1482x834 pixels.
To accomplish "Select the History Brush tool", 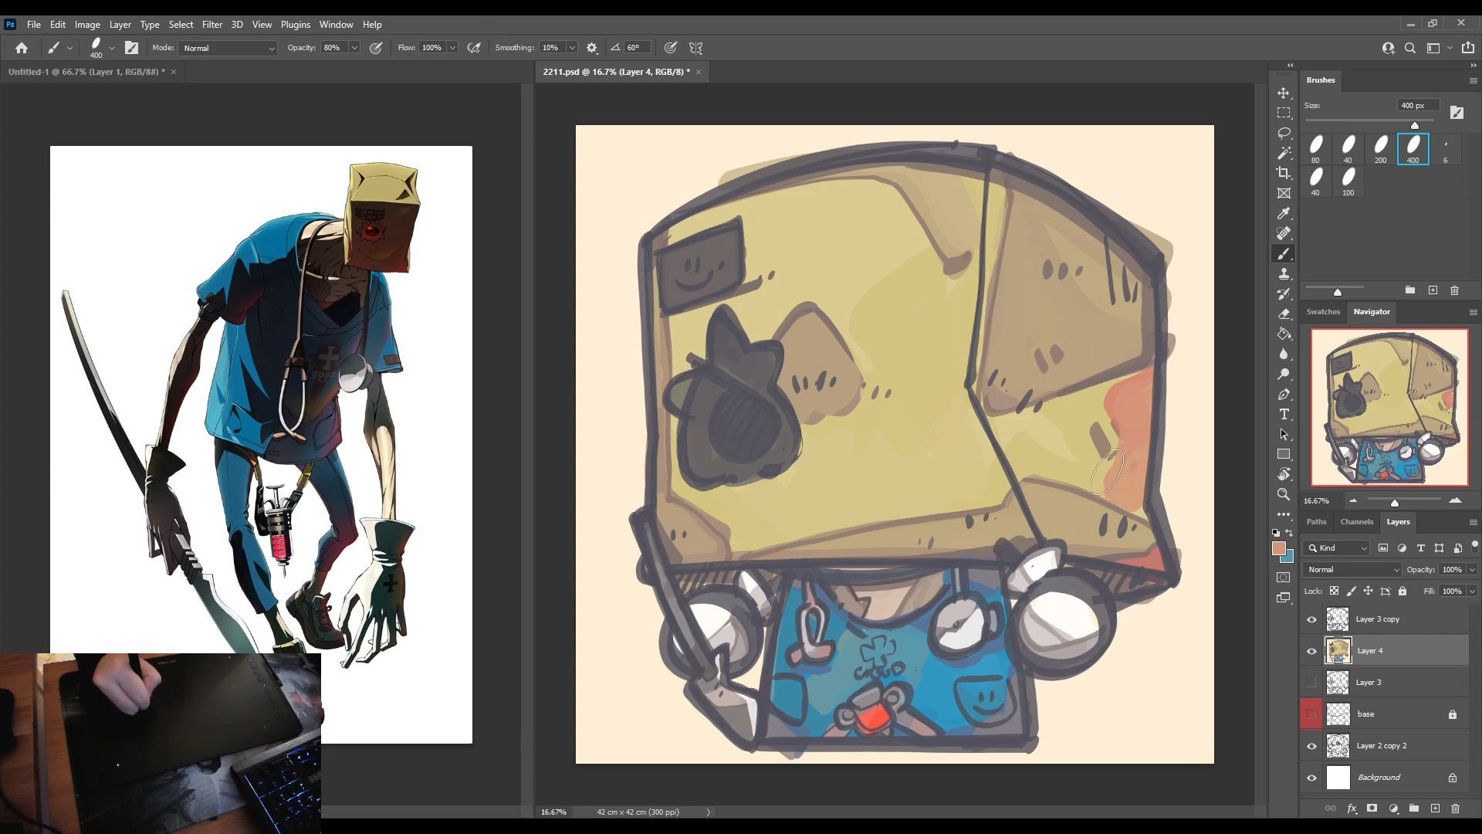I will pyautogui.click(x=1284, y=293).
